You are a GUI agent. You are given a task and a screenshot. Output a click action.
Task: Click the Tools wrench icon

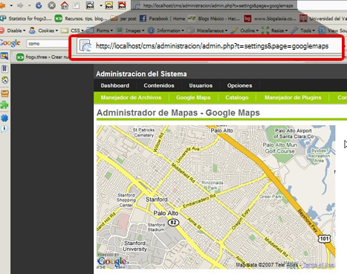(x=294, y=31)
